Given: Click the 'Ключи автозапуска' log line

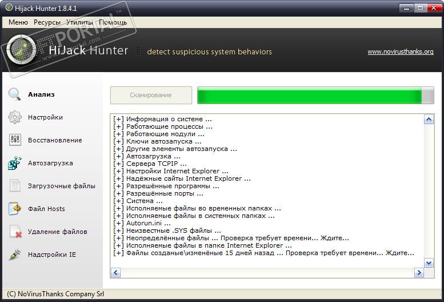Looking at the screenshot, I should (x=158, y=141).
